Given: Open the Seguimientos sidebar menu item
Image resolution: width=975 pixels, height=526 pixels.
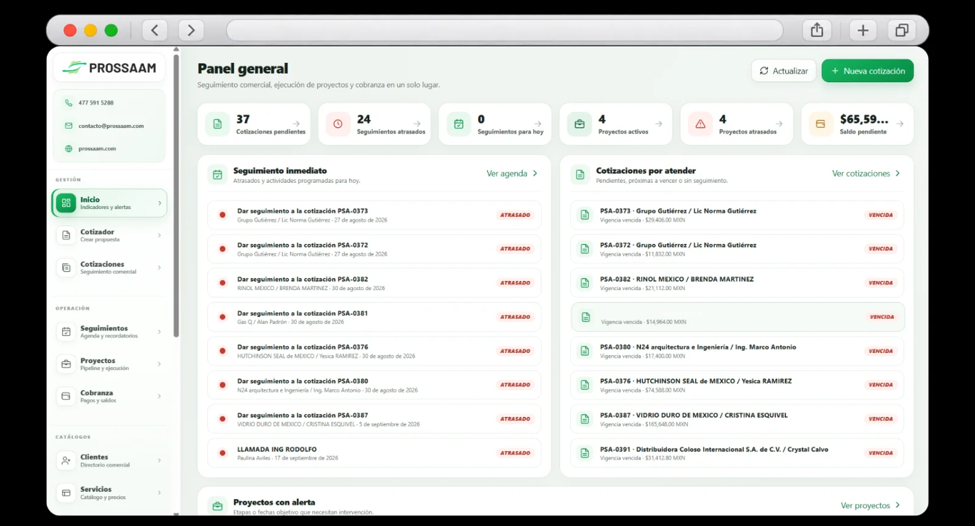Looking at the screenshot, I should pos(110,332).
